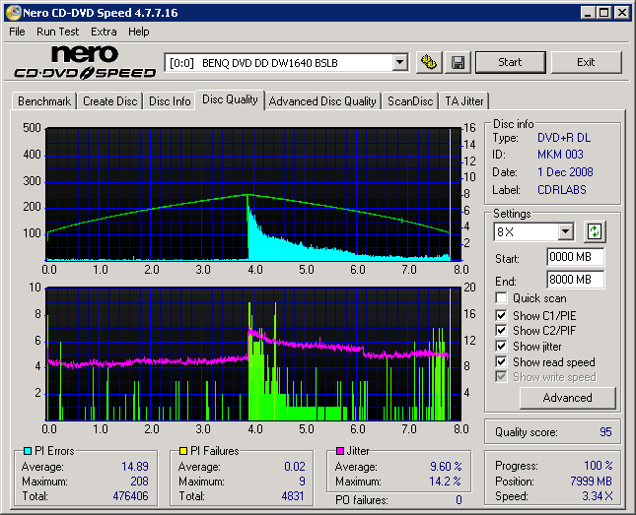
Task: Click the End position input field
Action: pos(575,280)
